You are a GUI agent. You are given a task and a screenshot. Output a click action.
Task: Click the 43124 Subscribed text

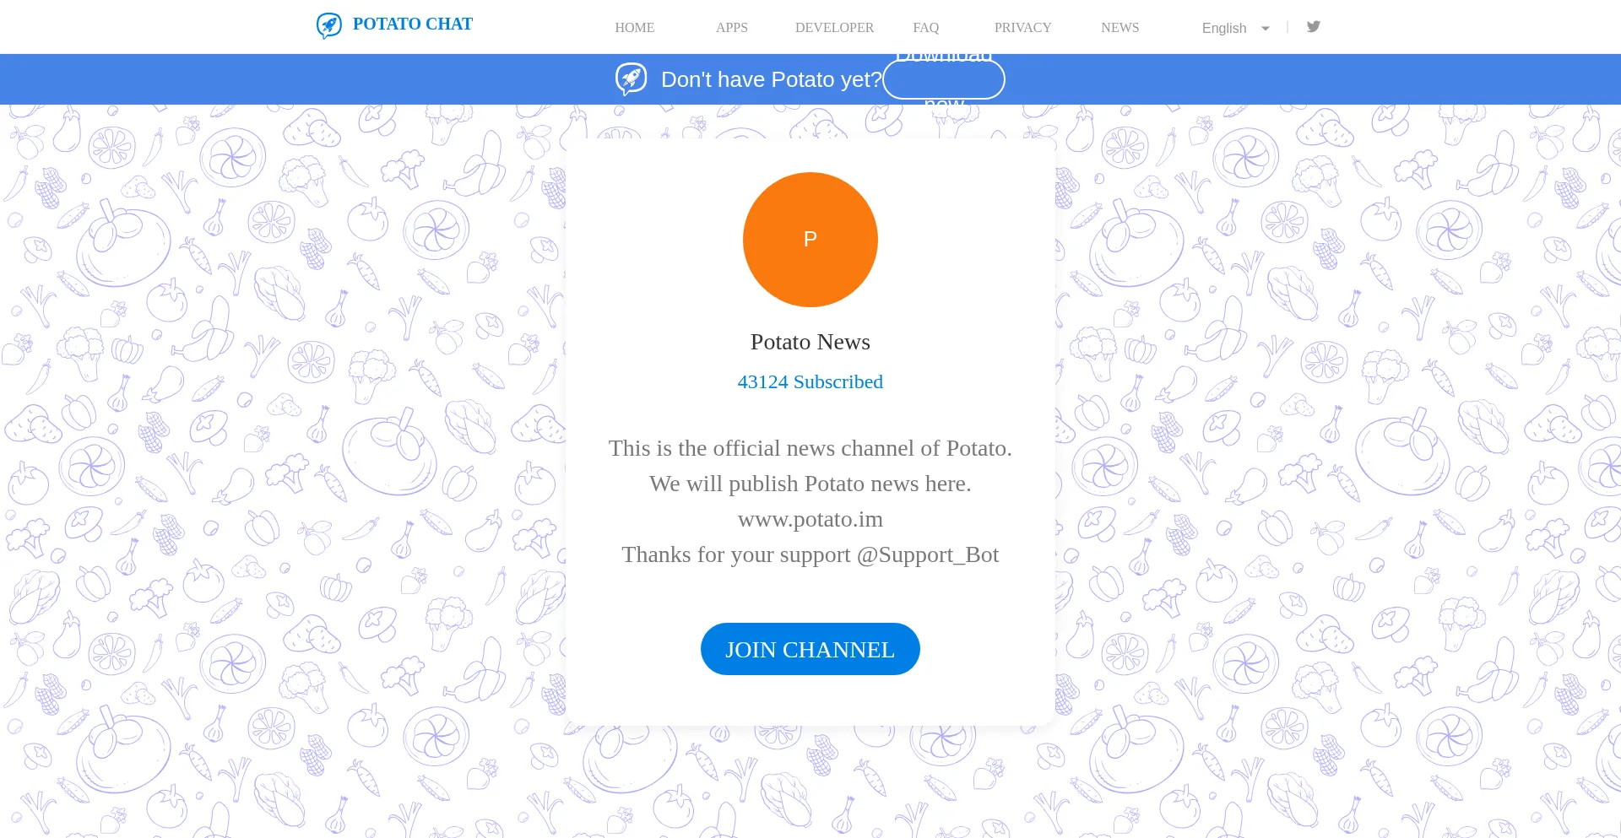pyautogui.click(x=810, y=381)
